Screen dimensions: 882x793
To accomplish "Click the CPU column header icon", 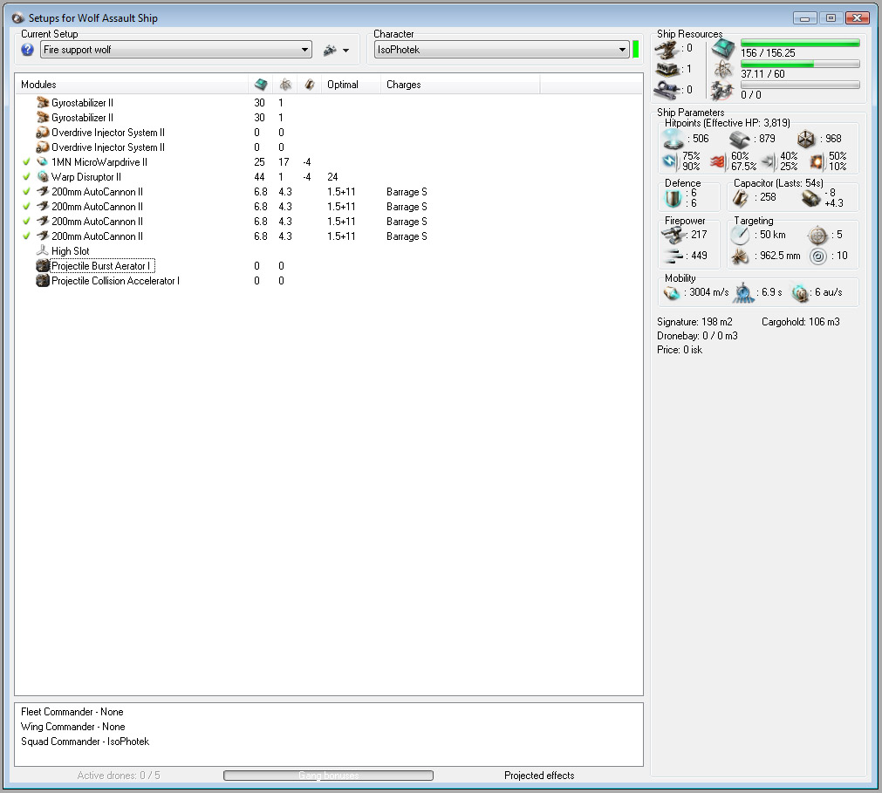I will (261, 85).
